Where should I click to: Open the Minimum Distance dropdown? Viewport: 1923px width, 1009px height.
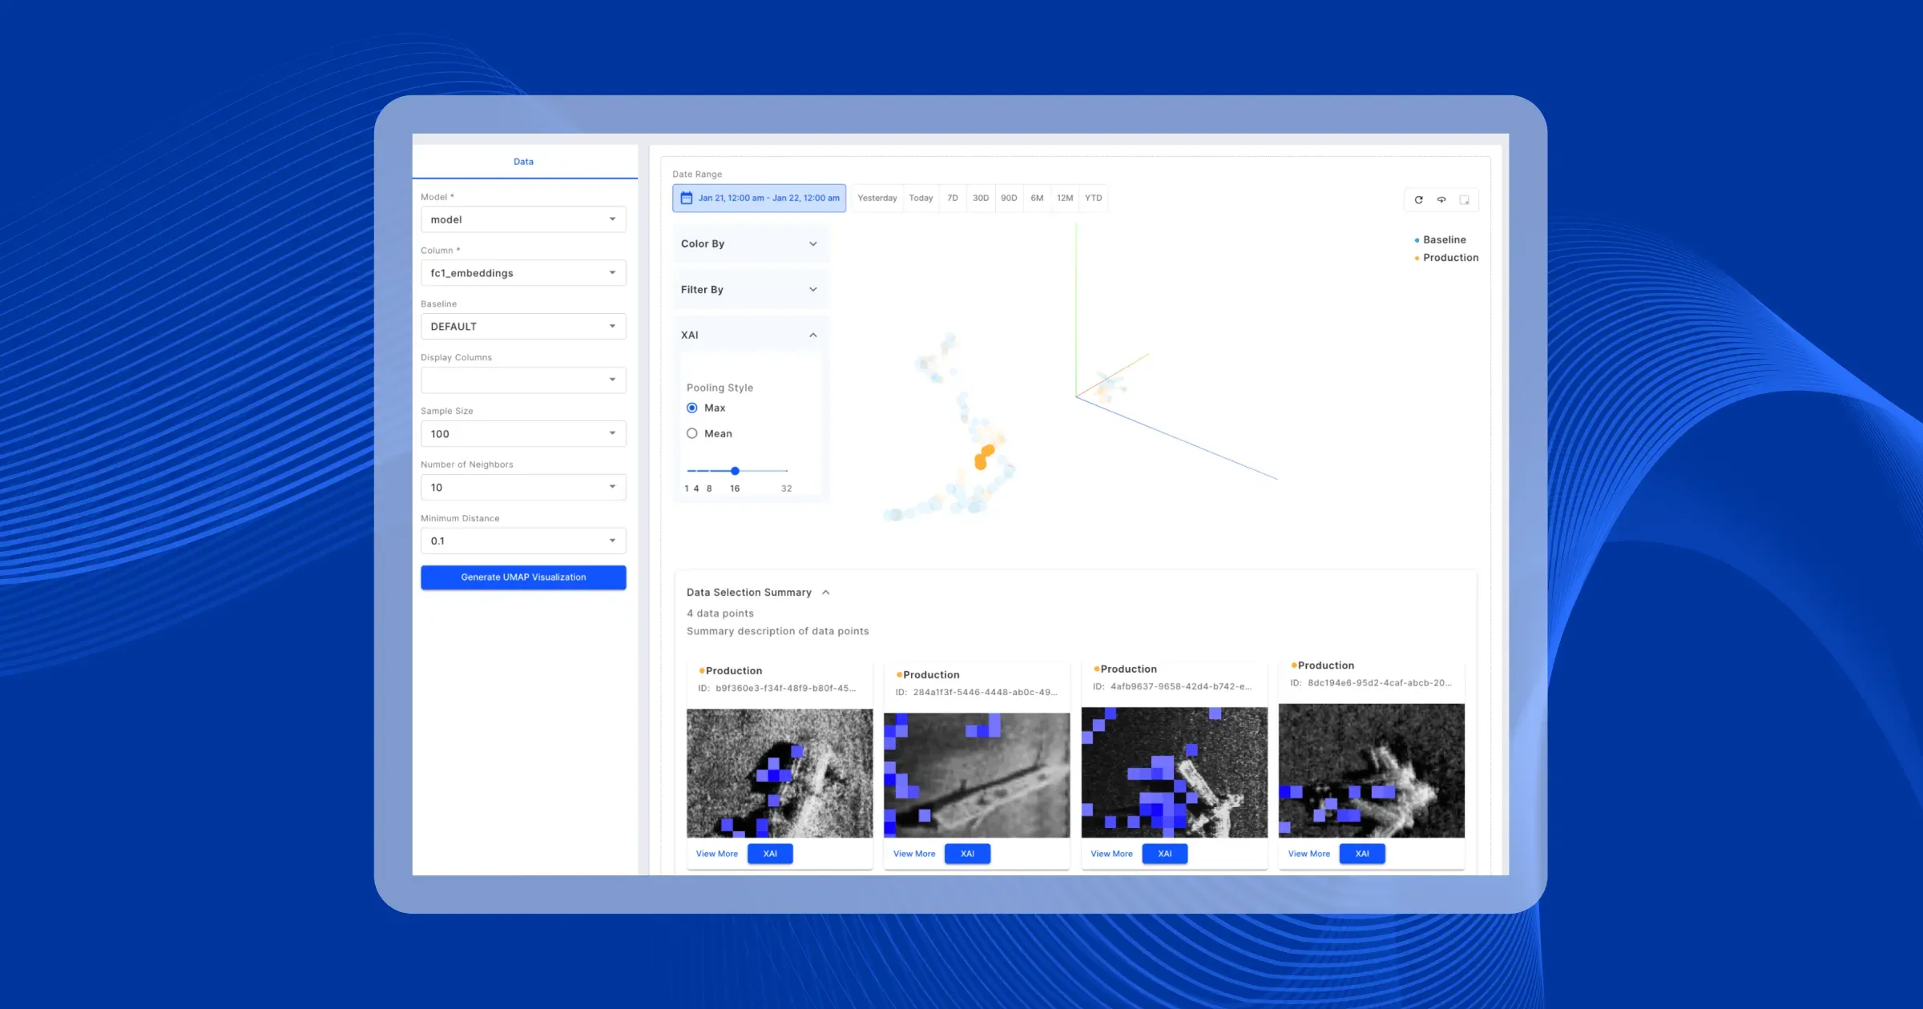coord(523,541)
